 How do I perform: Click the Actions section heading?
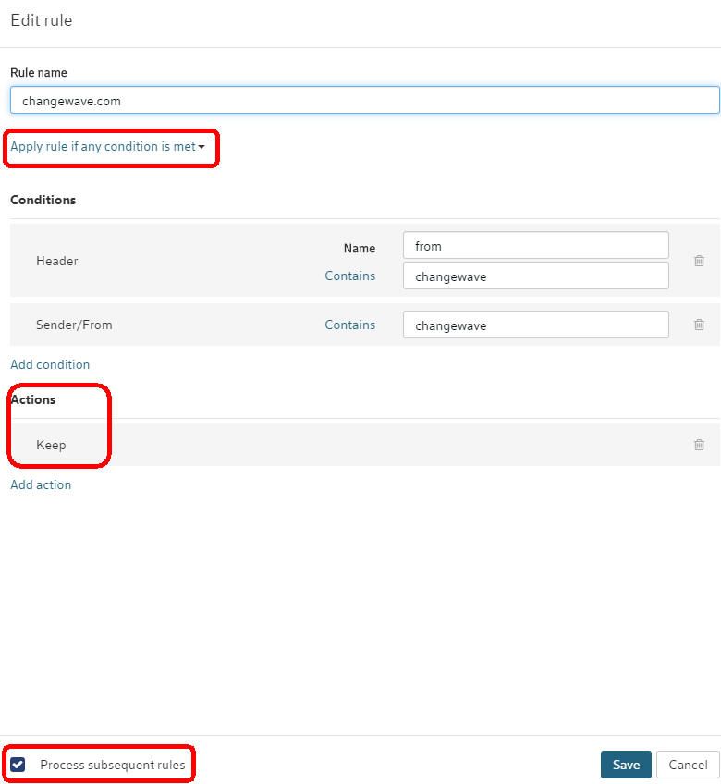(33, 399)
